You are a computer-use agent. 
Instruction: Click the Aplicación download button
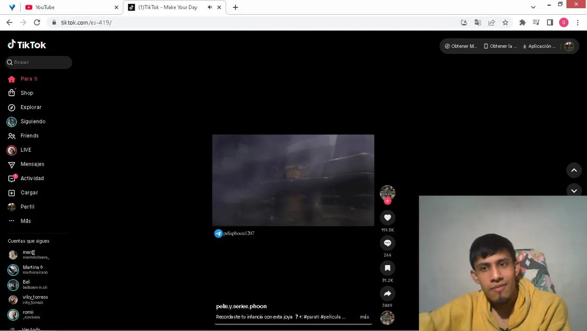539,46
